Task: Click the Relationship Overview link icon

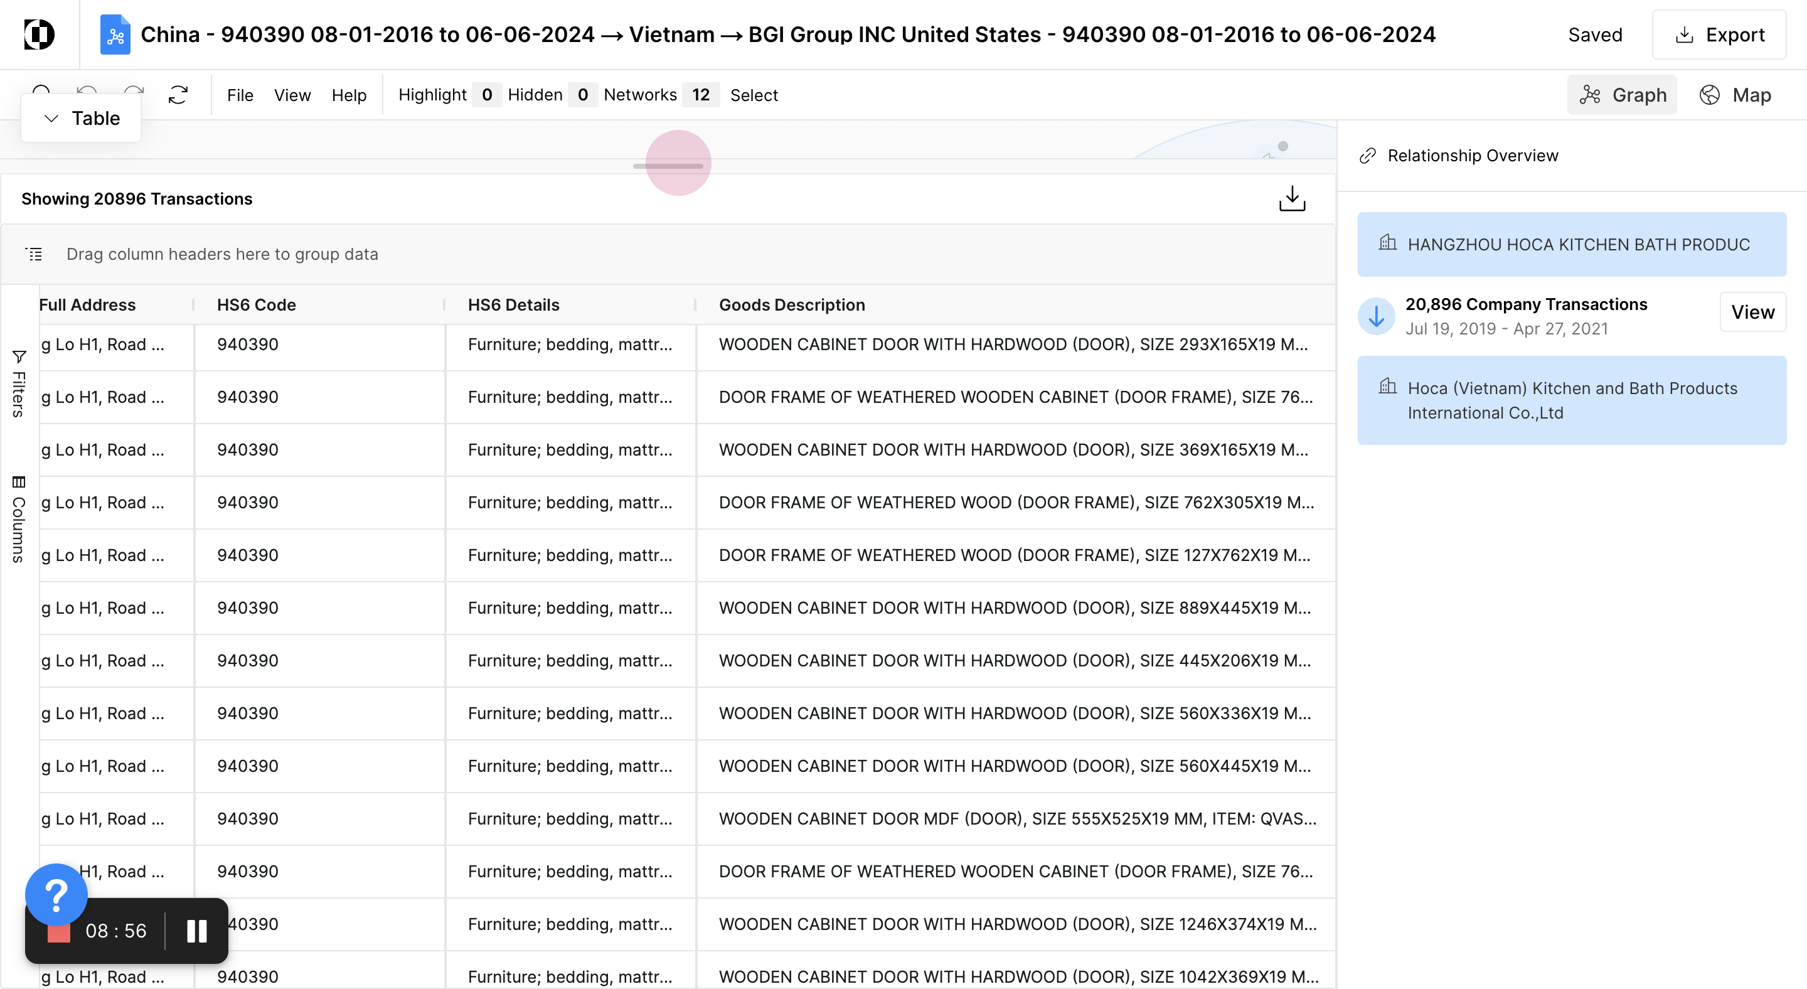Action: (1367, 156)
